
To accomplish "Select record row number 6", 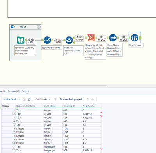I will pyautogui.click(x=9, y=128).
